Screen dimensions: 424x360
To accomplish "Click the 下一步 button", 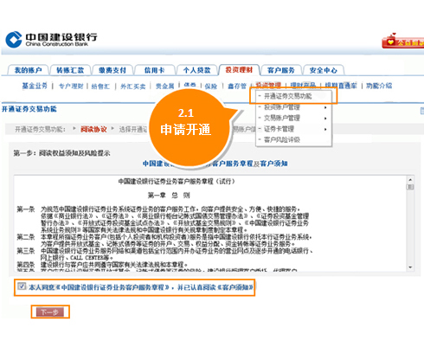I will coord(50,312).
